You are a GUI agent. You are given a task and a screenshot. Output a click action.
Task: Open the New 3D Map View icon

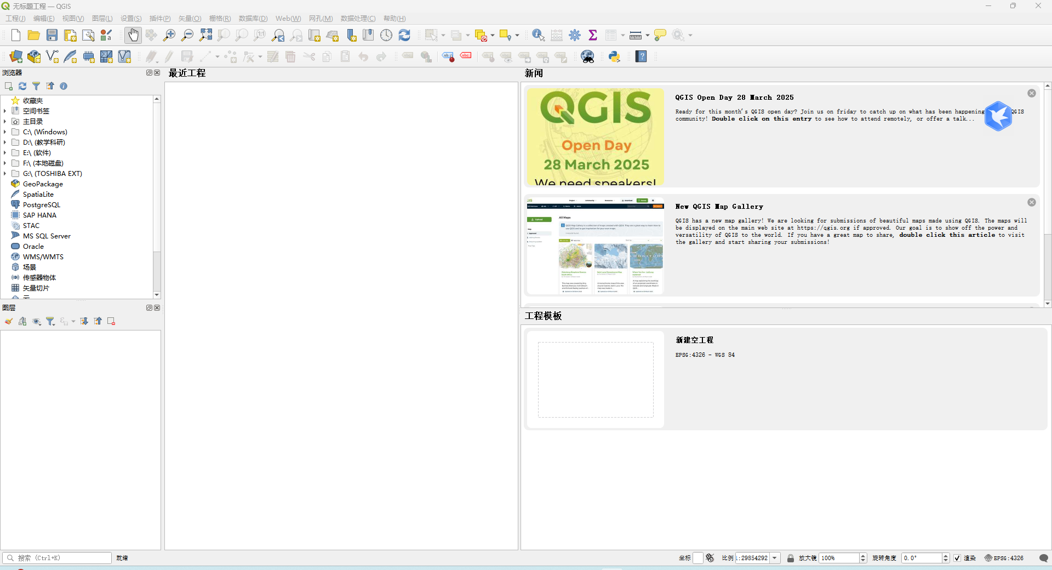pos(333,35)
